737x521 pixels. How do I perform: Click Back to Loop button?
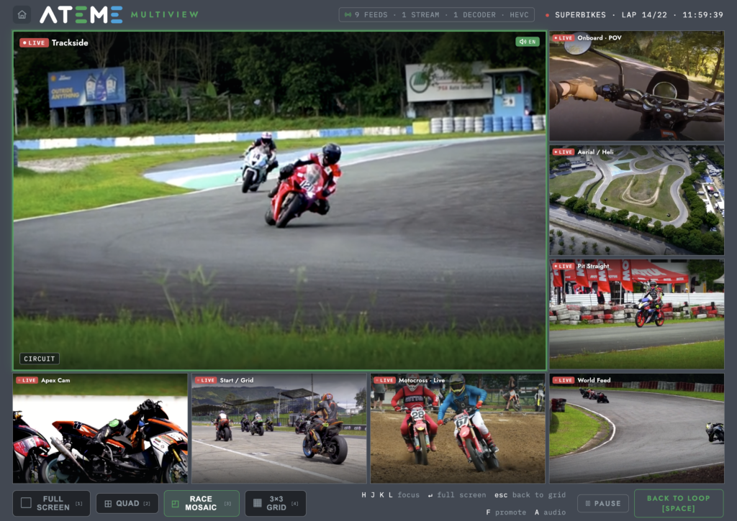point(679,503)
